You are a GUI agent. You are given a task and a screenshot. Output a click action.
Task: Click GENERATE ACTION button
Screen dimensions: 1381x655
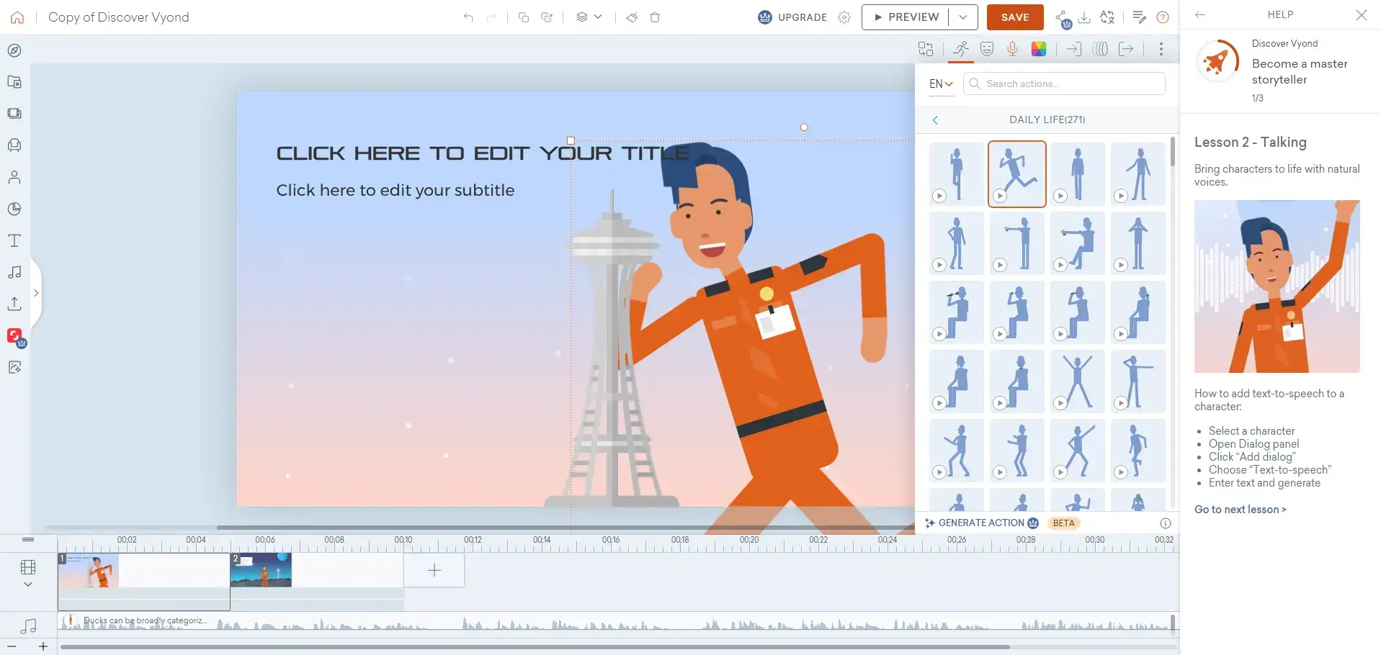(x=981, y=523)
